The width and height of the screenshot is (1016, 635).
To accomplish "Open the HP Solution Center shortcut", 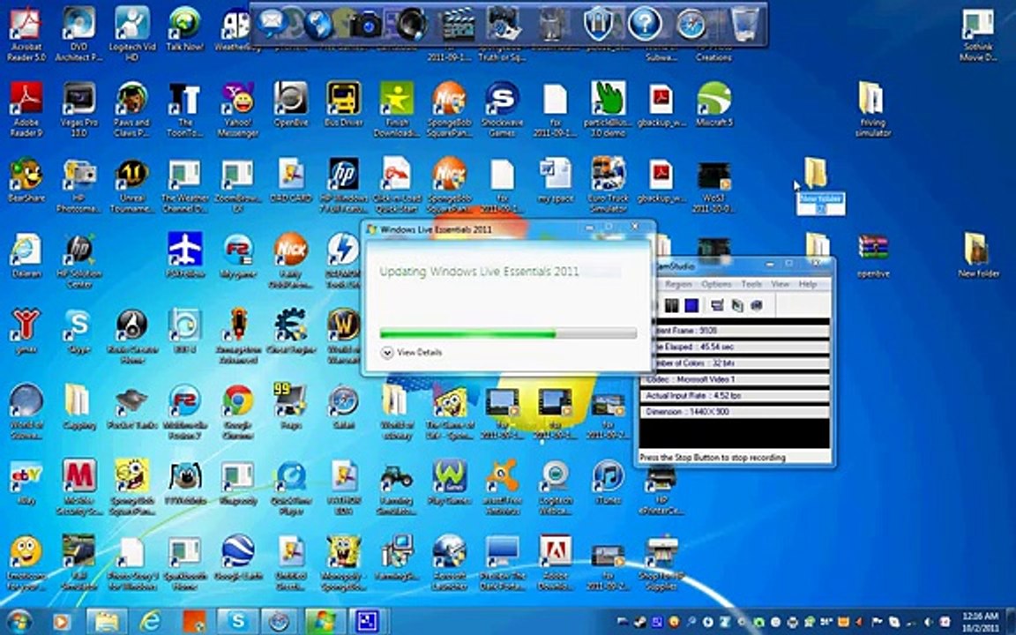I will coord(78,260).
